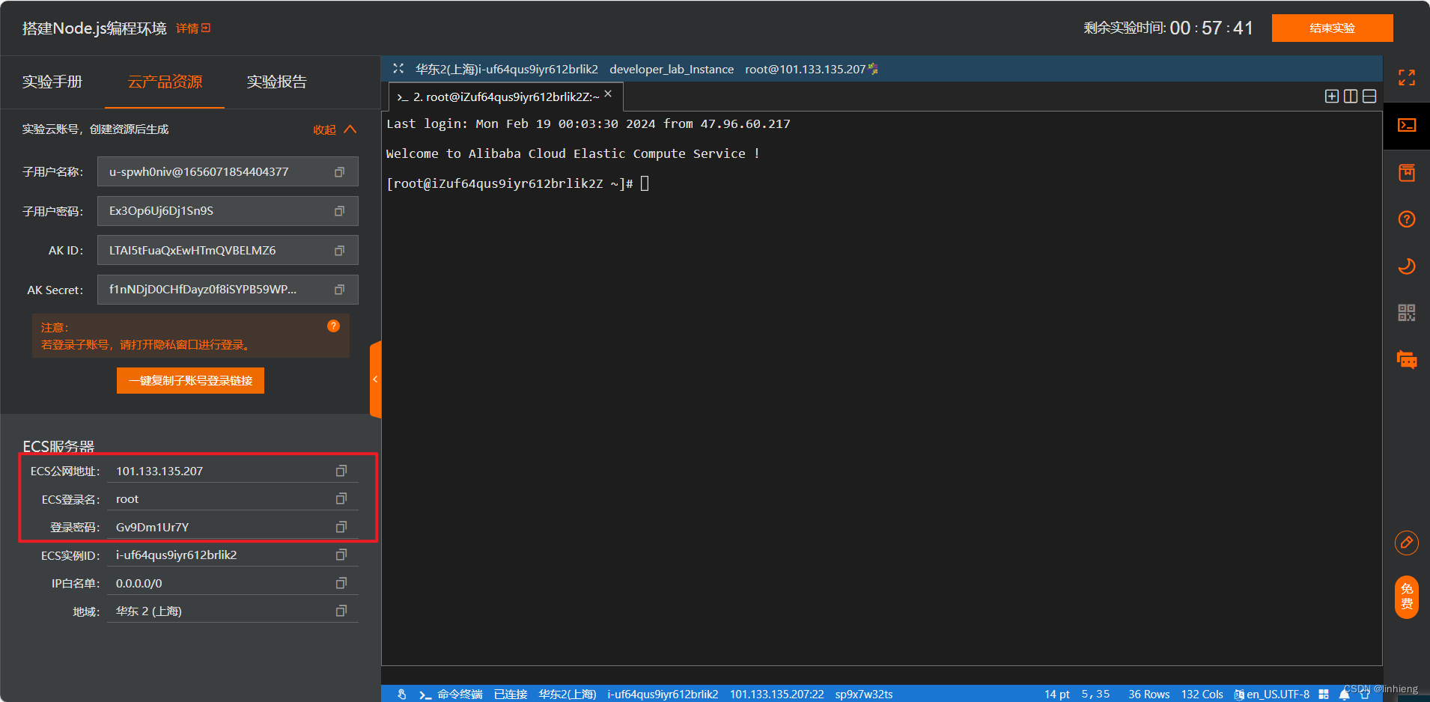Copy the 子用户名称 sub-user name value

point(339,172)
